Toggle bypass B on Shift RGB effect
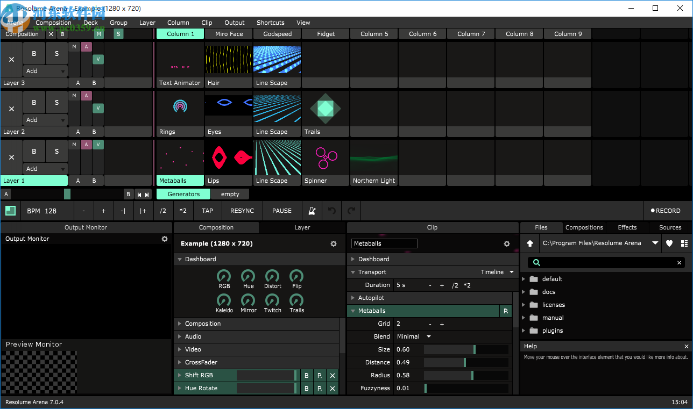The height and width of the screenshot is (409, 693). point(306,375)
